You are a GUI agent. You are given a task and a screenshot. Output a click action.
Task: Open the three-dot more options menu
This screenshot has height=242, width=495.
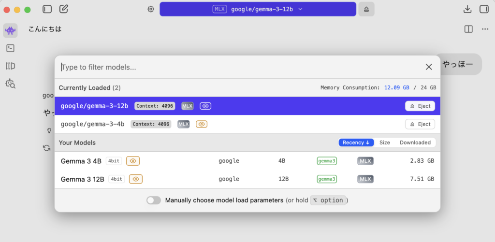click(x=485, y=29)
